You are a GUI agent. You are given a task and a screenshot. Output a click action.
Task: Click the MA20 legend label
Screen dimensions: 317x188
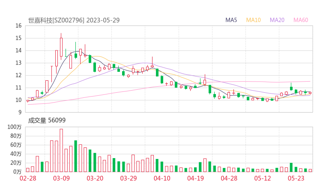[277, 20]
